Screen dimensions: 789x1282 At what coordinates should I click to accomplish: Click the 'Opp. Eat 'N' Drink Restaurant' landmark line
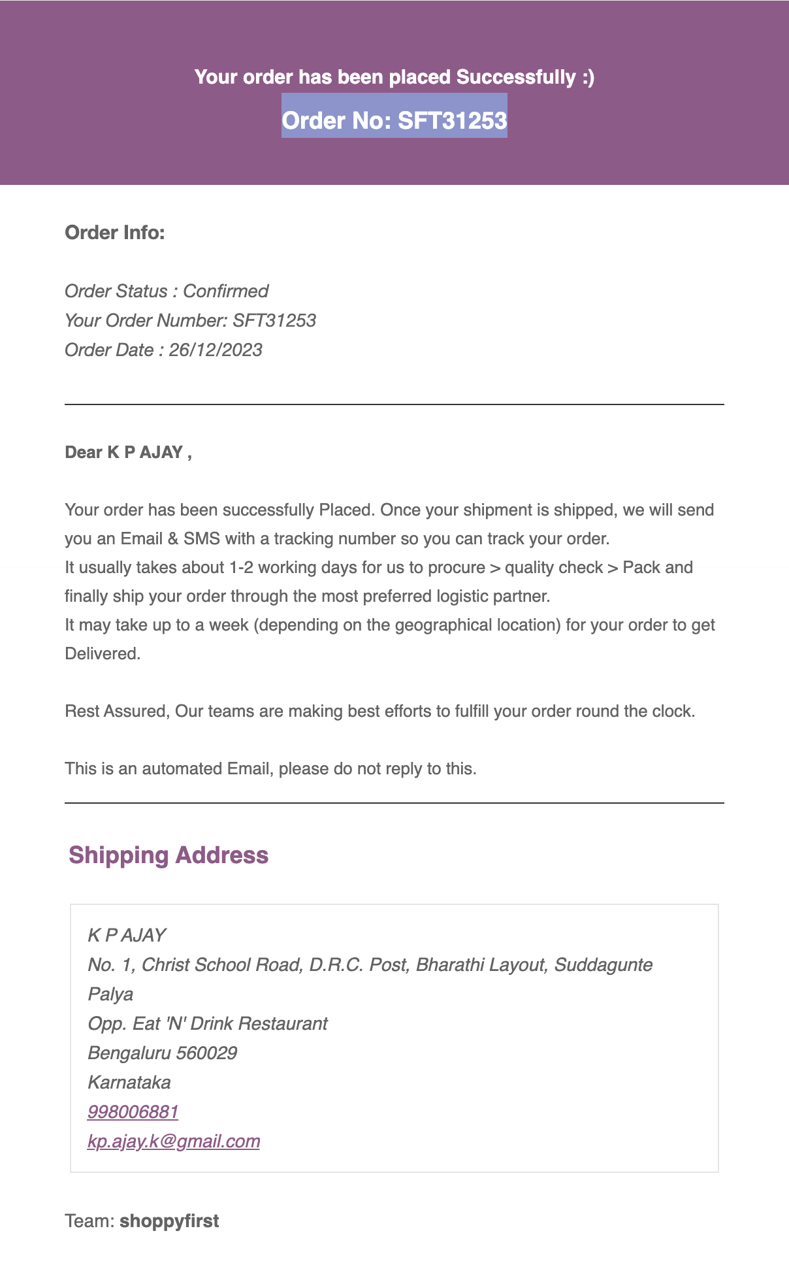[208, 1023]
